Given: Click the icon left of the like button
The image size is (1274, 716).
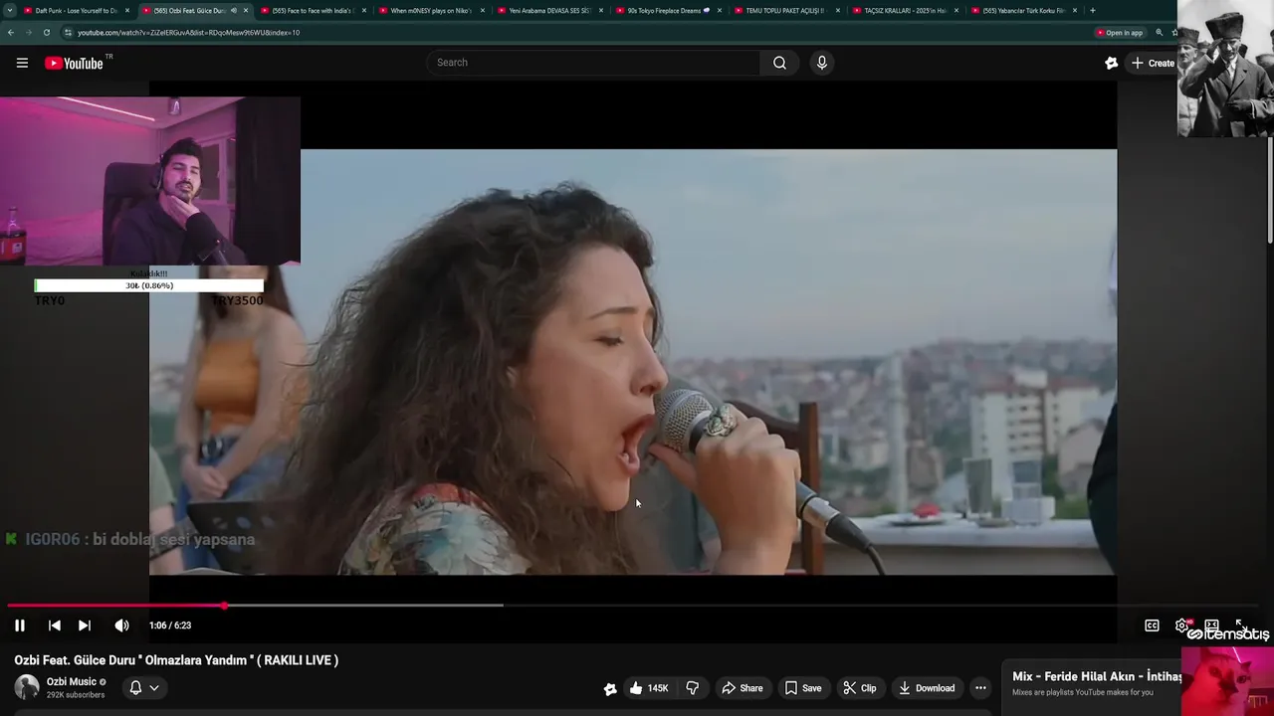Looking at the screenshot, I should click(x=610, y=688).
